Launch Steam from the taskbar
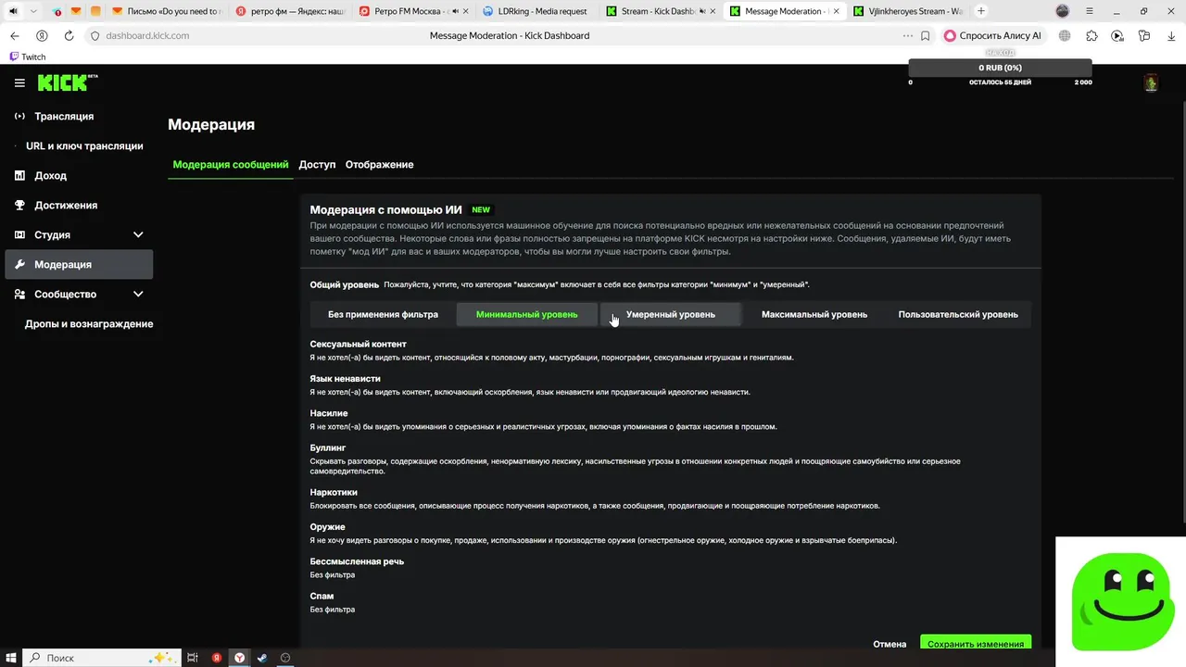 262,658
